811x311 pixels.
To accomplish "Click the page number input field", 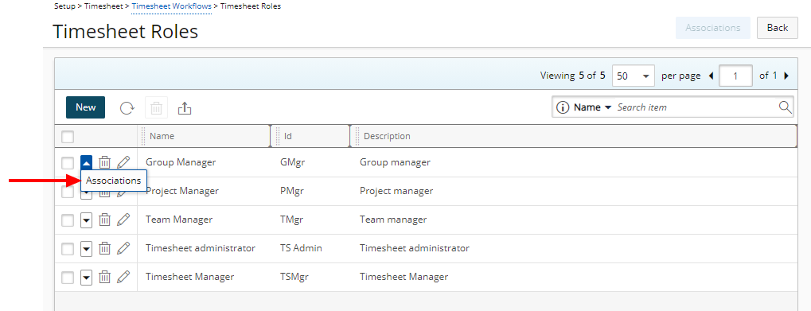I will coord(735,76).
